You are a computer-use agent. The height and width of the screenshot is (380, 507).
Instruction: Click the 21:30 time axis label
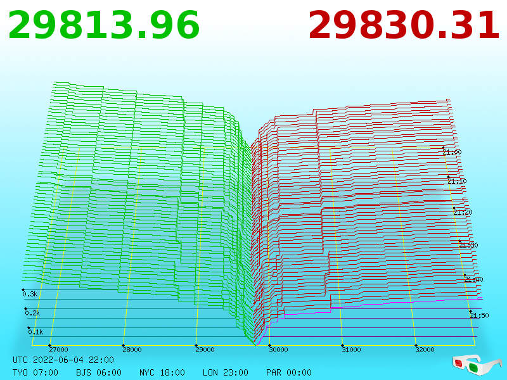tap(468, 245)
